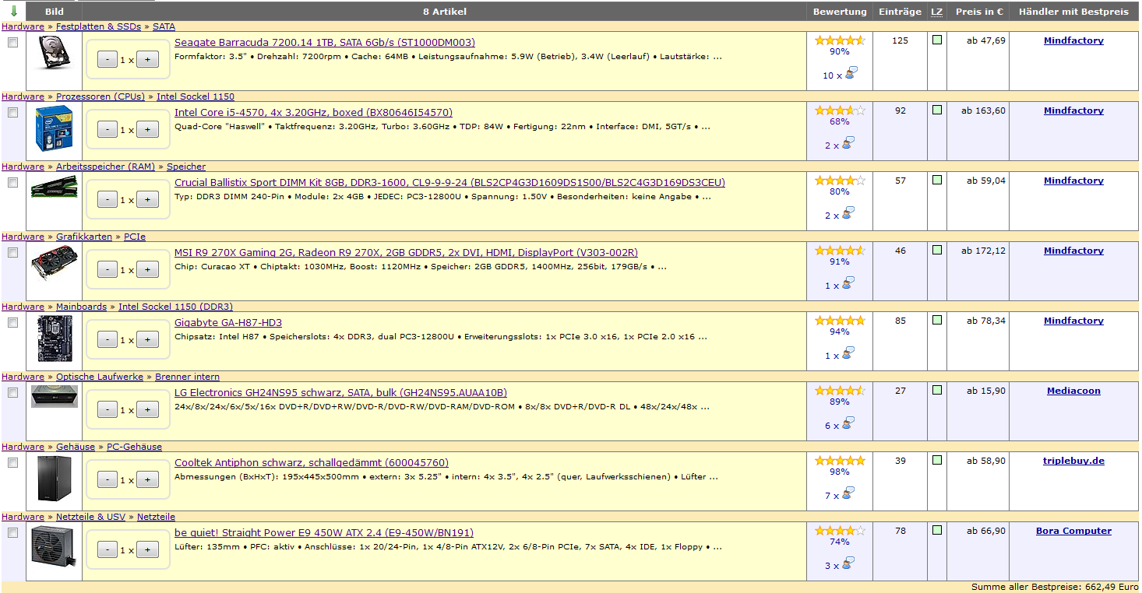Screen dimensions: 1142x593
Task: Toggle LZ checkbox for Cooltek Antiphon
Action: (937, 460)
